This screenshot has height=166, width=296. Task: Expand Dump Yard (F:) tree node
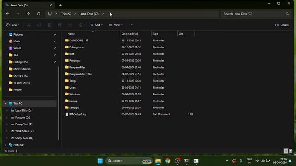click(7, 125)
